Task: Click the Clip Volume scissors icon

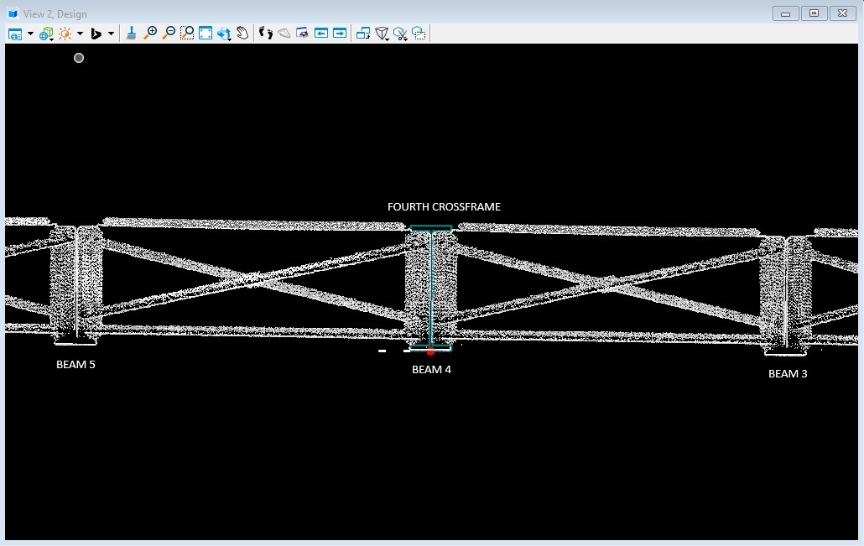Action: 400,34
